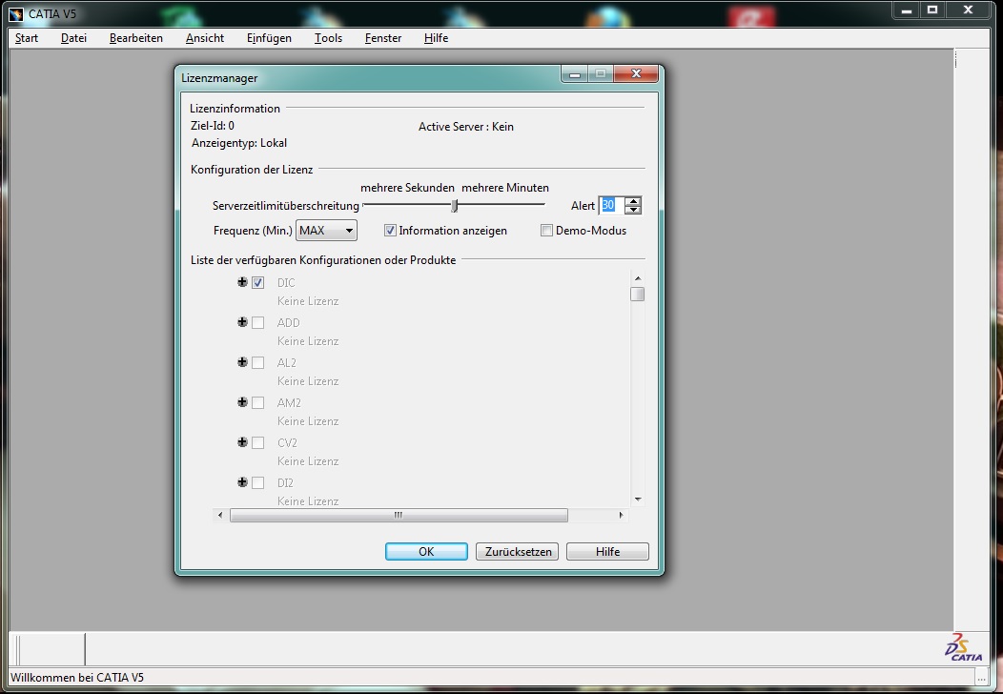Close the Lizenzmanager dialog
Viewport: 1003px width, 694px height.
pos(636,73)
